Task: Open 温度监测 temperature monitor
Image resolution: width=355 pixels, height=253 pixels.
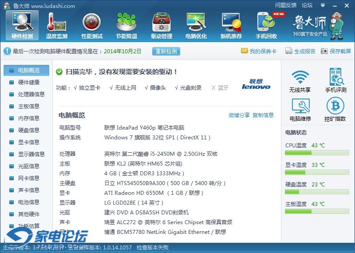Action: pos(57,26)
